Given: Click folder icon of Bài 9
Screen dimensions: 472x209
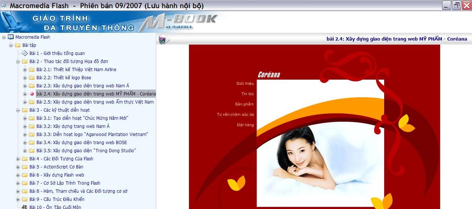Looking at the screenshot, I should [x=25, y=199].
